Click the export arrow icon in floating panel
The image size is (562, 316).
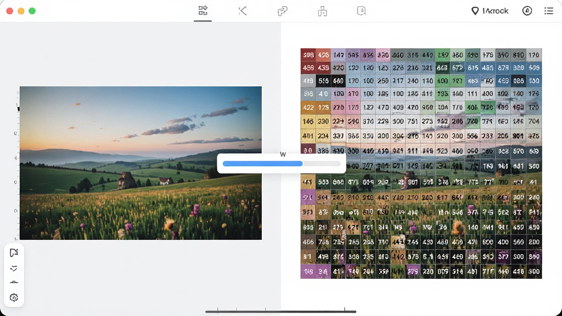[14, 252]
